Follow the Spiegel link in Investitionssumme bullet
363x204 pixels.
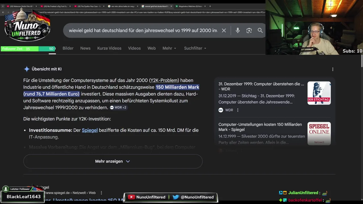pos(90,130)
